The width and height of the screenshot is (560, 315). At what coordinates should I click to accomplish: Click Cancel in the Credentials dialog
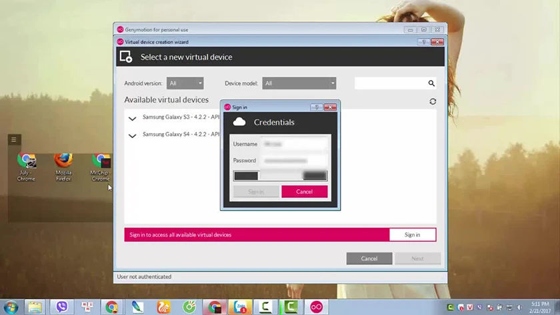(x=304, y=192)
